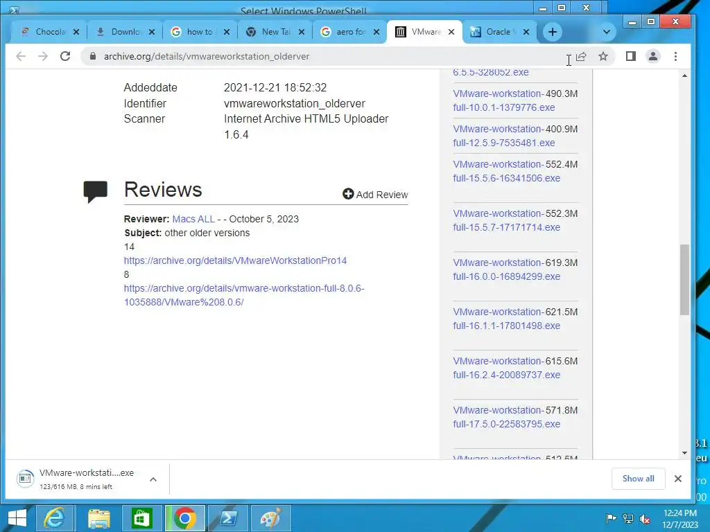Close the current VMware tab
710x532 pixels.
point(451,32)
